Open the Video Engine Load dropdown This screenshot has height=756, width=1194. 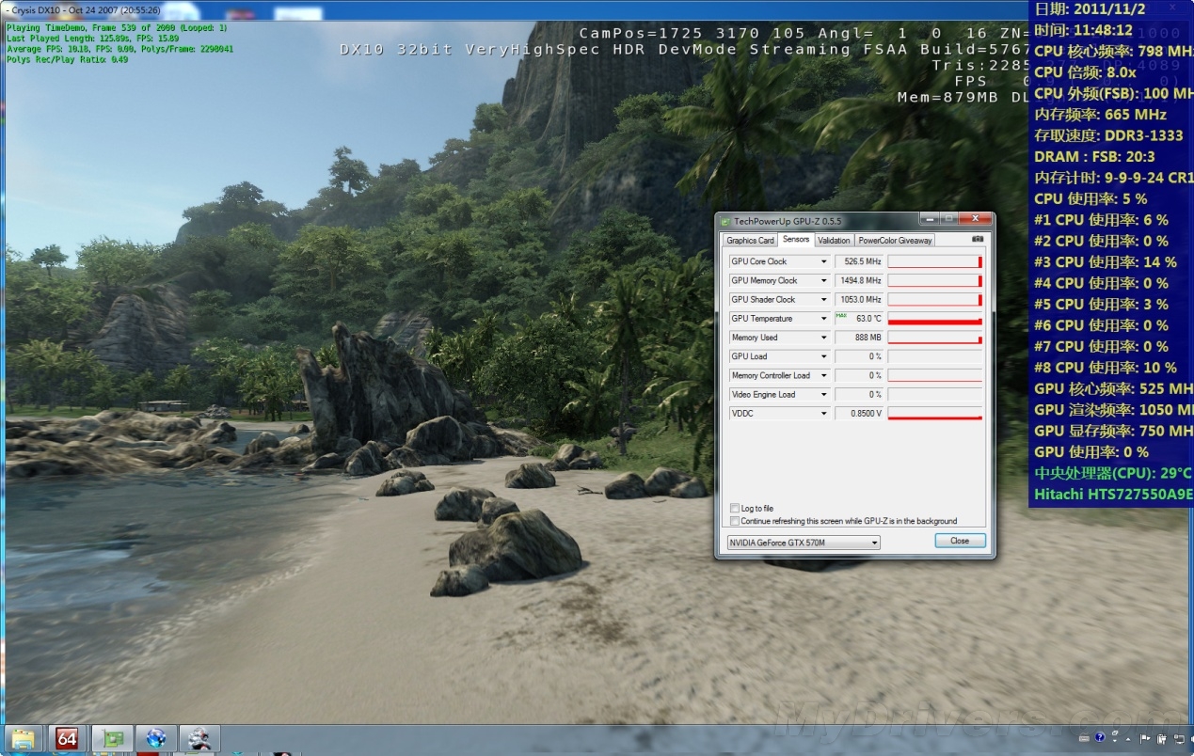(x=823, y=394)
